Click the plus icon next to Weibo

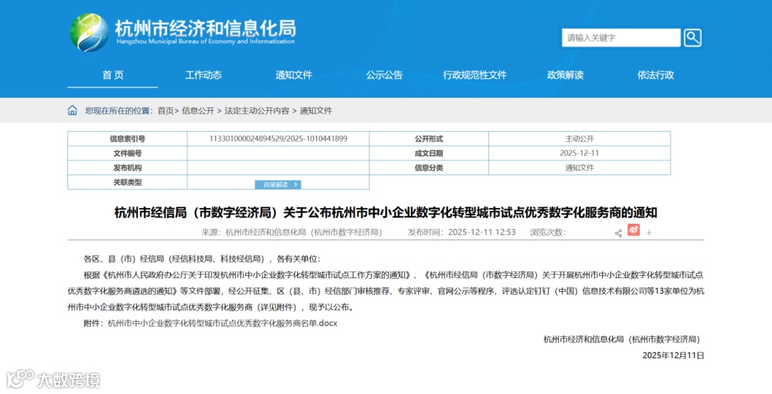pos(649,233)
